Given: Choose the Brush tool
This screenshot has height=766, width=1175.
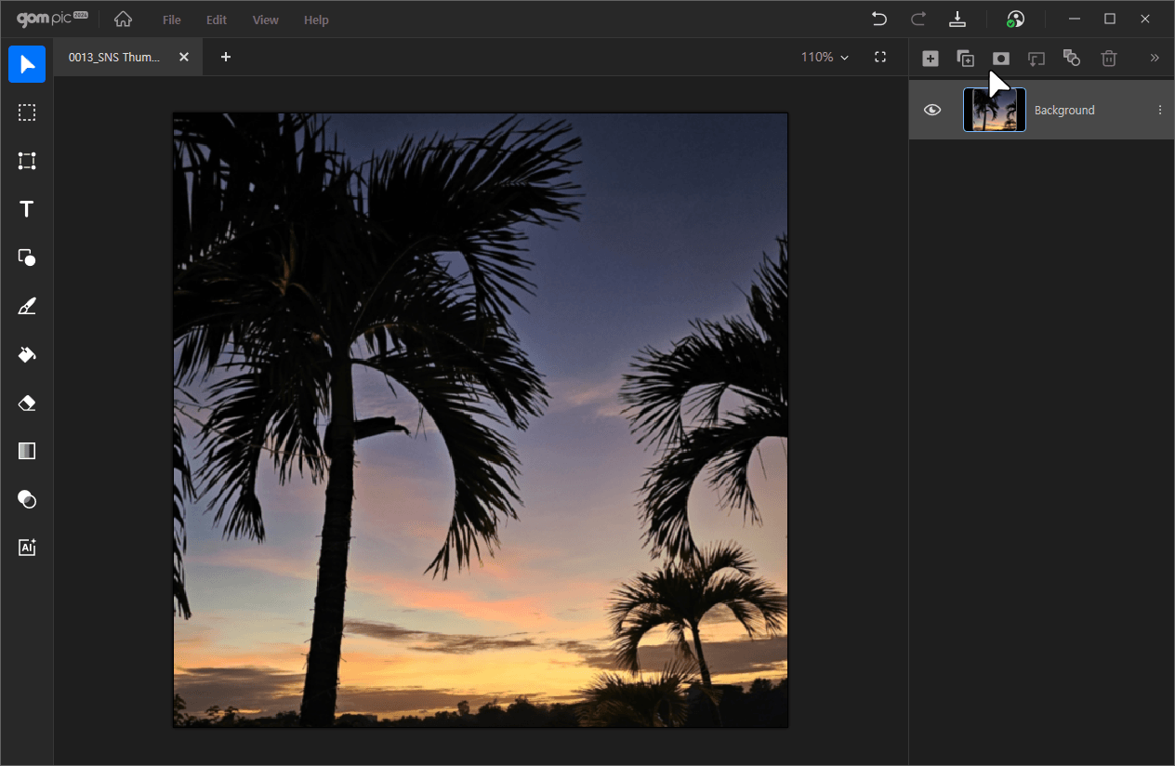Looking at the screenshot, I should 27,306.
